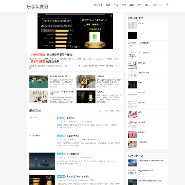Open the headline beside the lake harbor photo
Screen dimensions: 185x185
59,76
